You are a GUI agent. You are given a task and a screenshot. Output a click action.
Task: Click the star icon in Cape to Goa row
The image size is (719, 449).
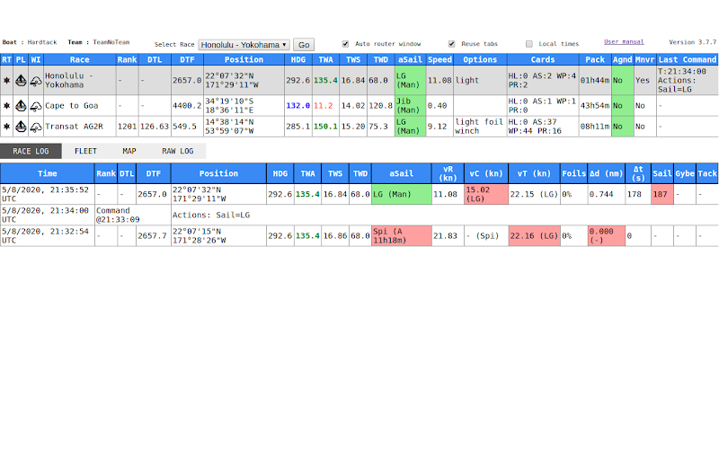6,105
